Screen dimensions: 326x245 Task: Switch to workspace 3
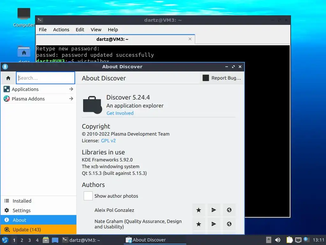pyautogui.click(x=30, y=240)
